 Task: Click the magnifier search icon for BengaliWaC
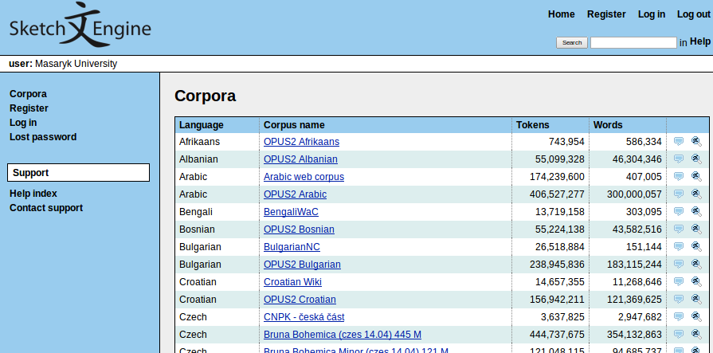pyautogui.click(x=696, y=211)
